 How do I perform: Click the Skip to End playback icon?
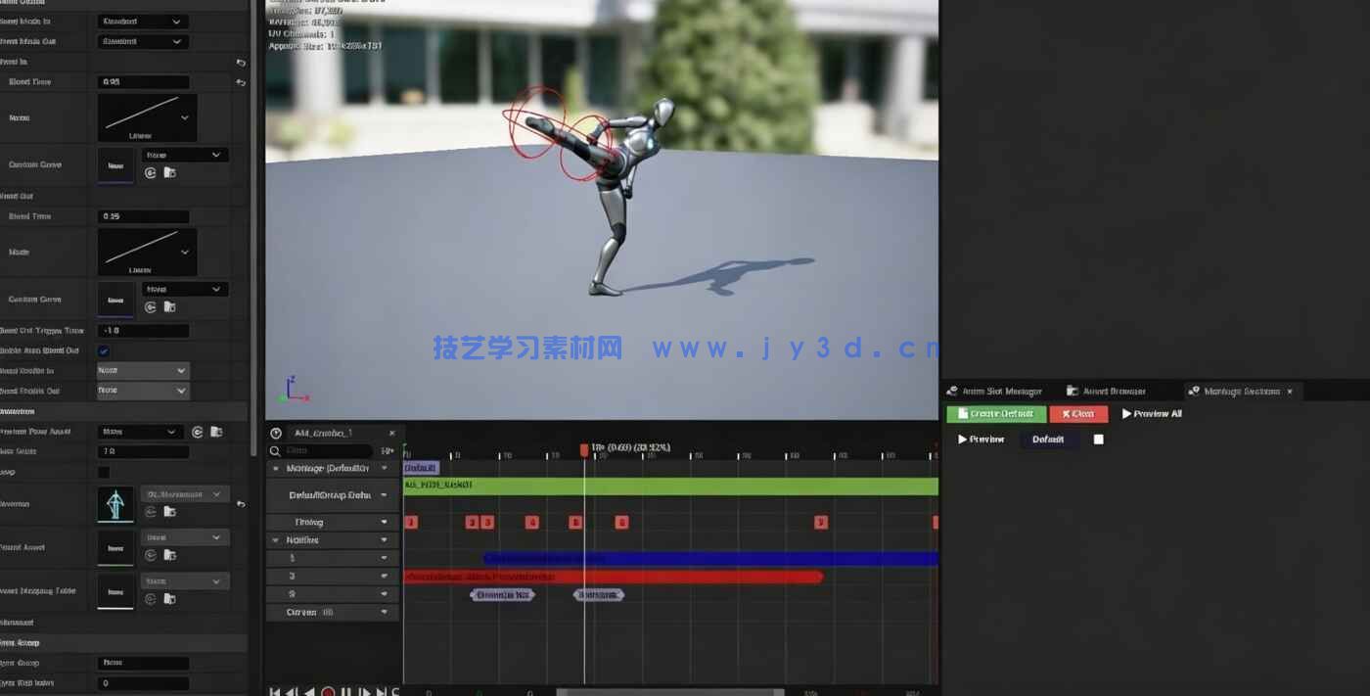coord(381,691)
